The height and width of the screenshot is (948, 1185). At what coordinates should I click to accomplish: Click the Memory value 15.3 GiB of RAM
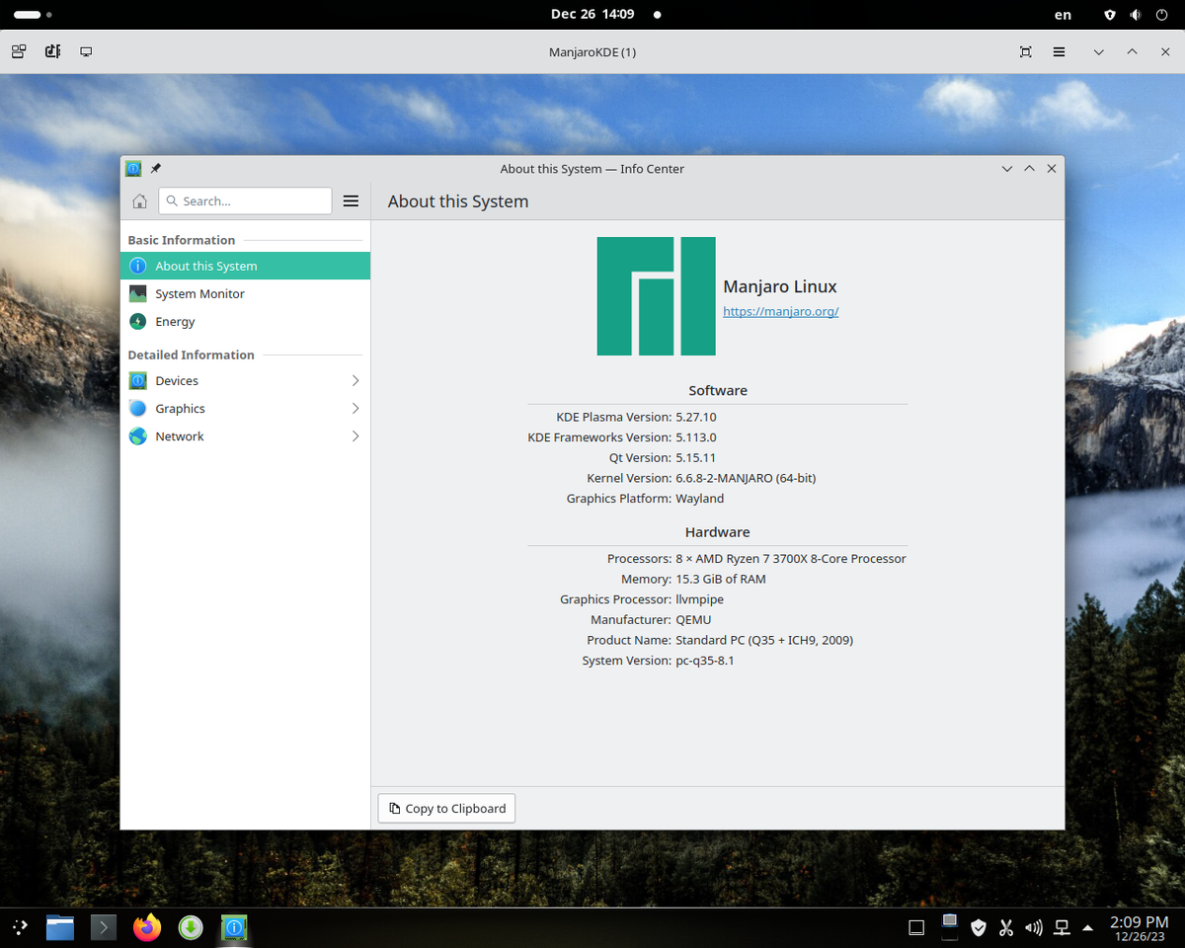point(721,579)
